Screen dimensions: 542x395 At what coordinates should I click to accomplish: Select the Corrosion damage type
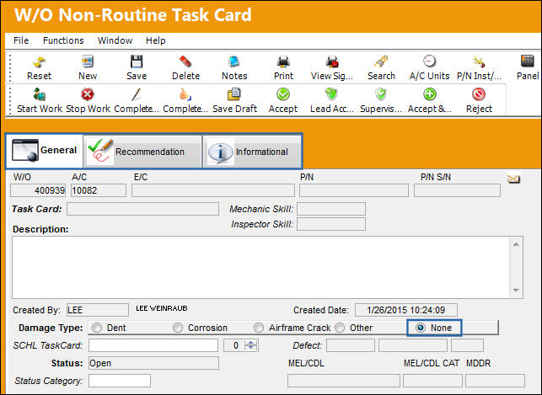[178, 328]
